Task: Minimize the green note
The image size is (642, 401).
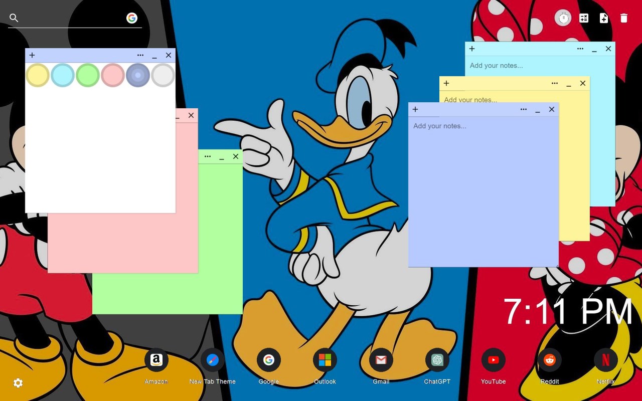Action: tap(222, 157)
